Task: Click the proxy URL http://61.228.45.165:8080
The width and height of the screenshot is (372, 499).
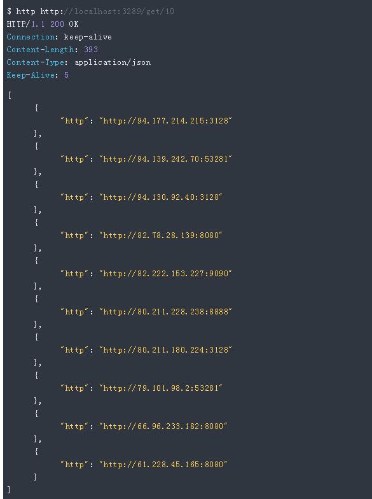Action: [x=163, y=465]
